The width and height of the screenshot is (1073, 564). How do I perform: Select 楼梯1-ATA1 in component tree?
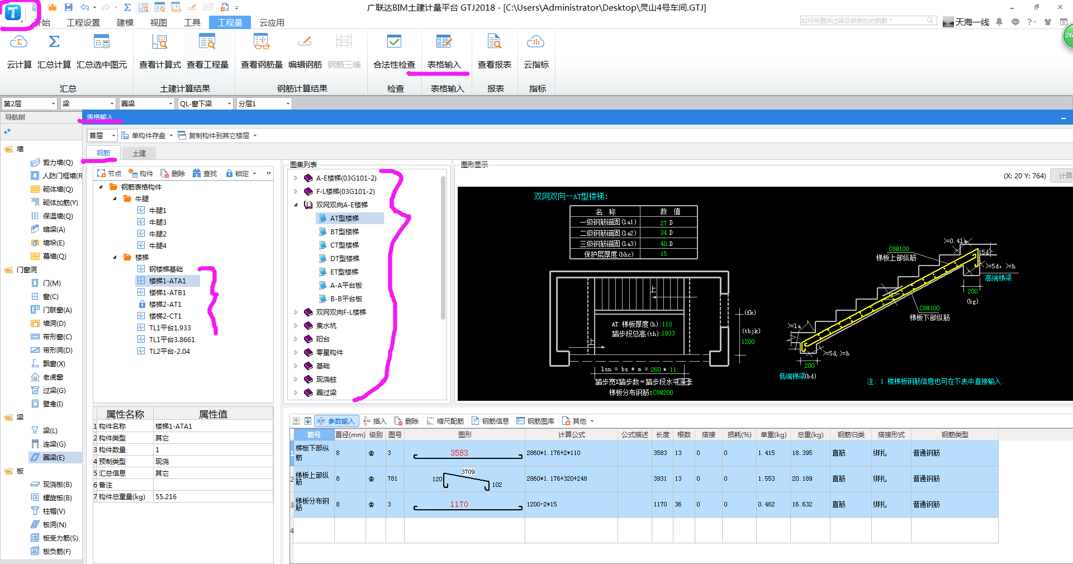click(x=167, y=281)
